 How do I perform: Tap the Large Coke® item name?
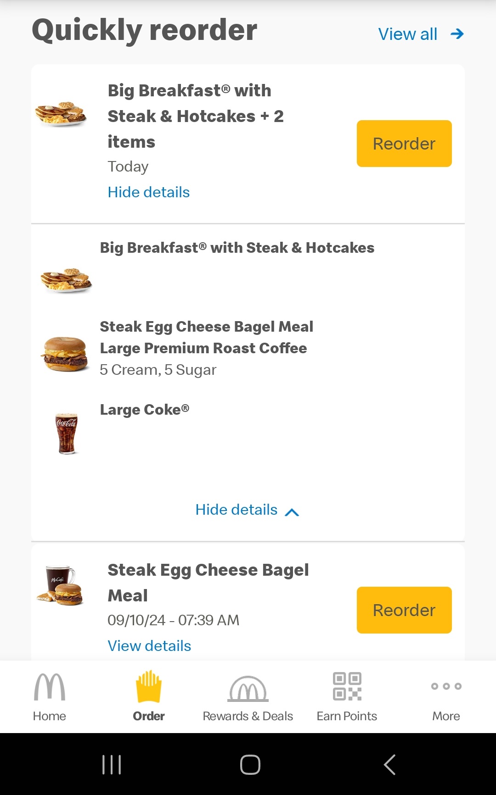145,410
